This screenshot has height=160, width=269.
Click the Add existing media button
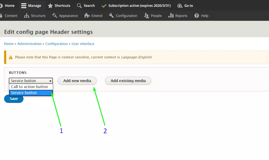pos(128,81)
